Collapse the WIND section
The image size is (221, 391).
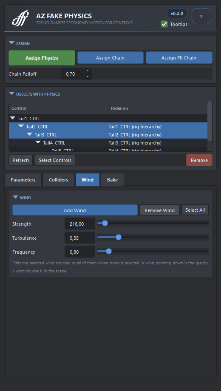point(15,198)
